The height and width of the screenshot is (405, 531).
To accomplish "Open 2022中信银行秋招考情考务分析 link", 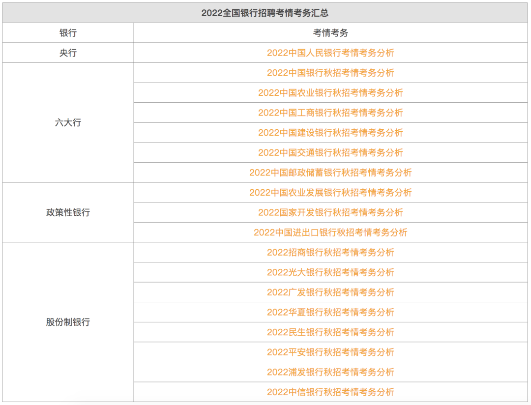I will pos(330,393).
